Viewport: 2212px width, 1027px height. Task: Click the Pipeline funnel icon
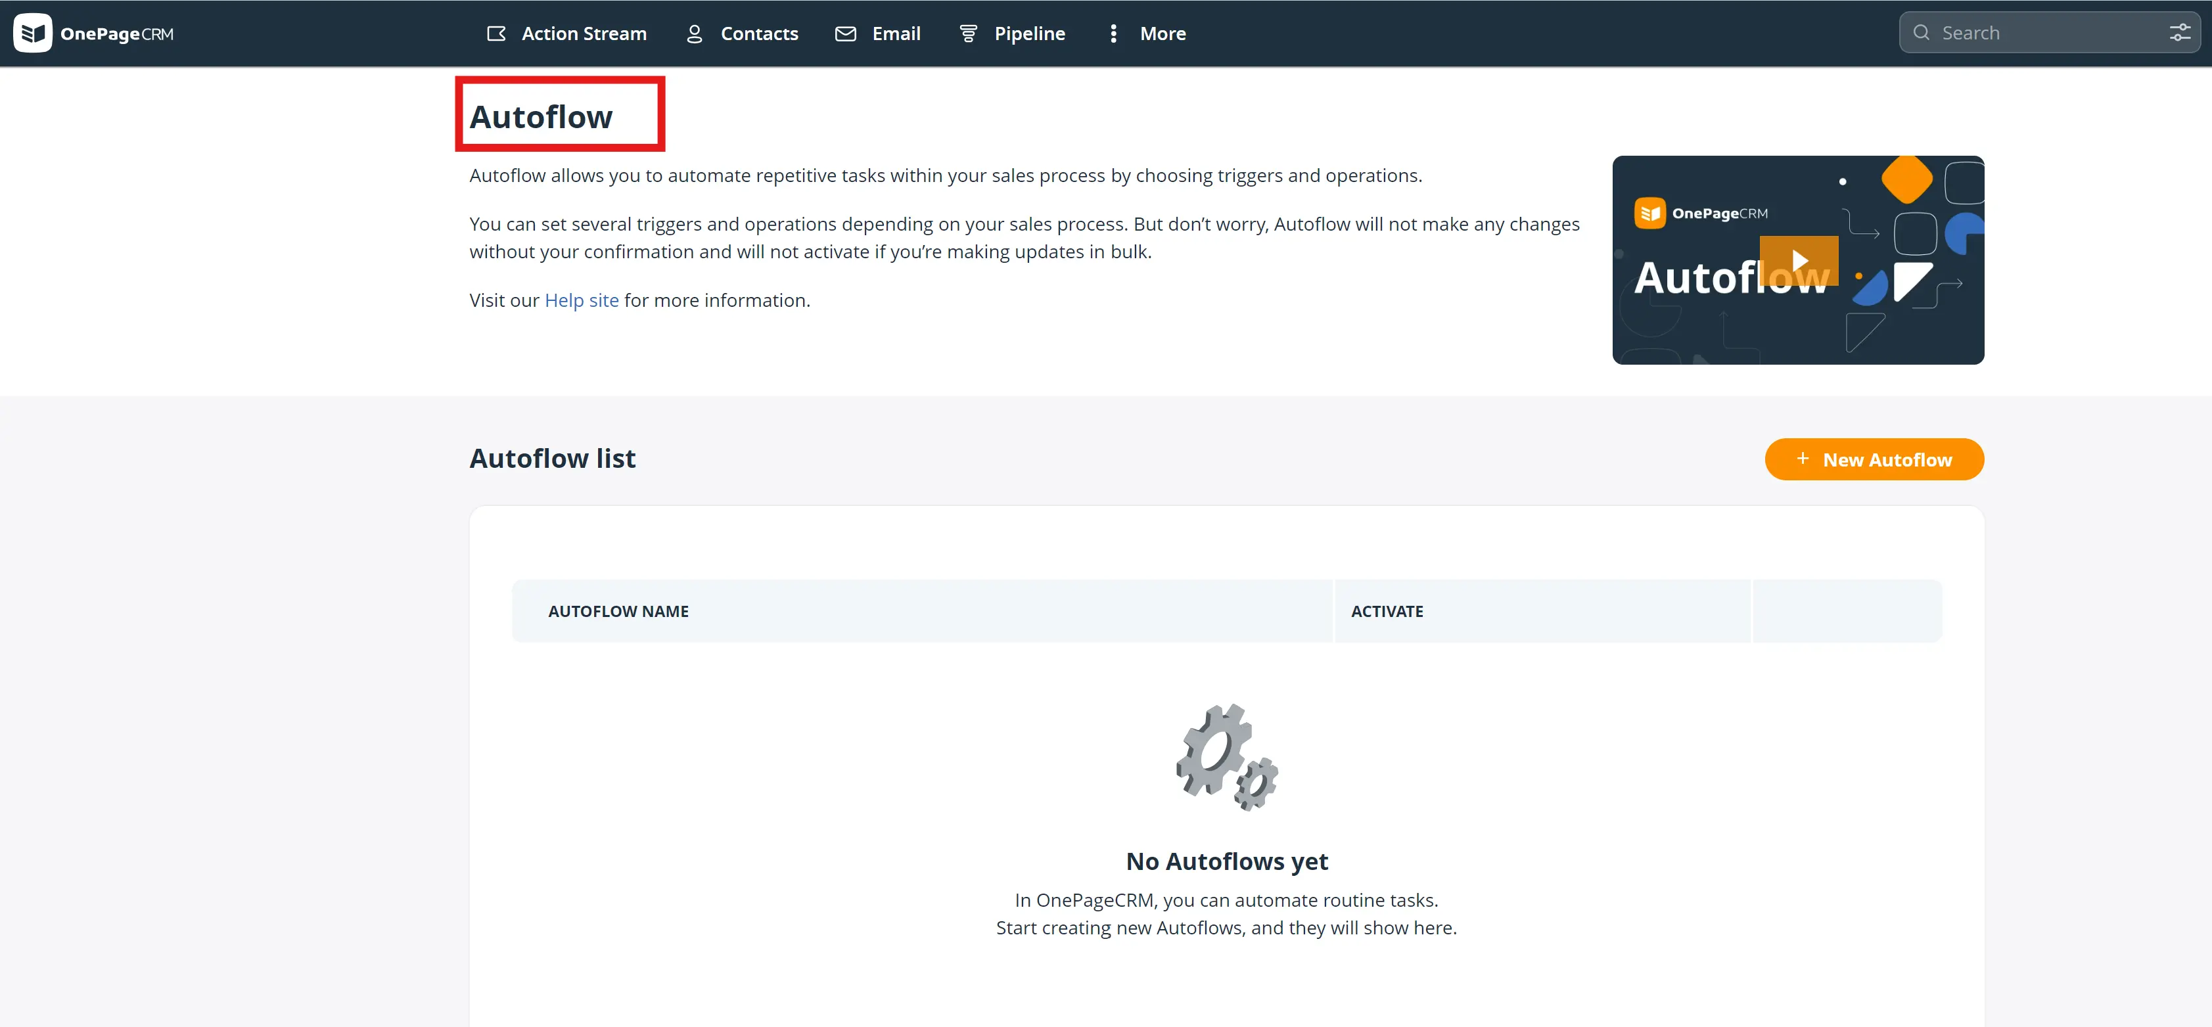(968, 34)
